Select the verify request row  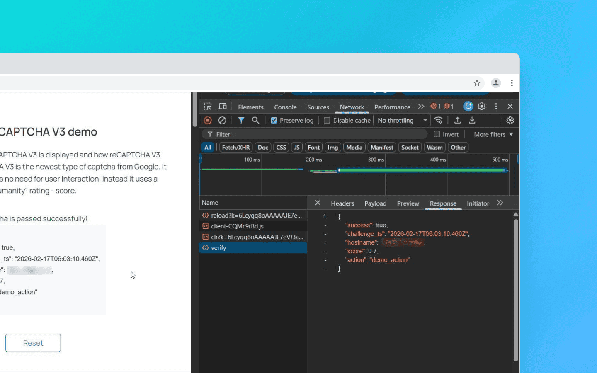(253, 248)
